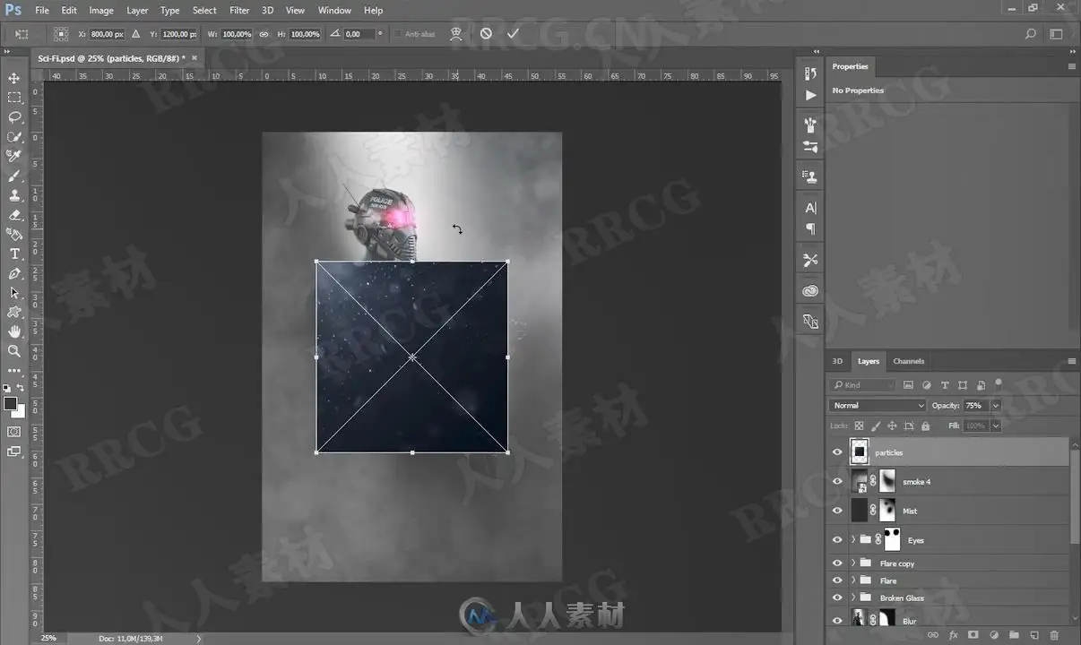The image size is (1081, 645).
Task: Expand the Flare copy group
Action: [x=853, y=563]
